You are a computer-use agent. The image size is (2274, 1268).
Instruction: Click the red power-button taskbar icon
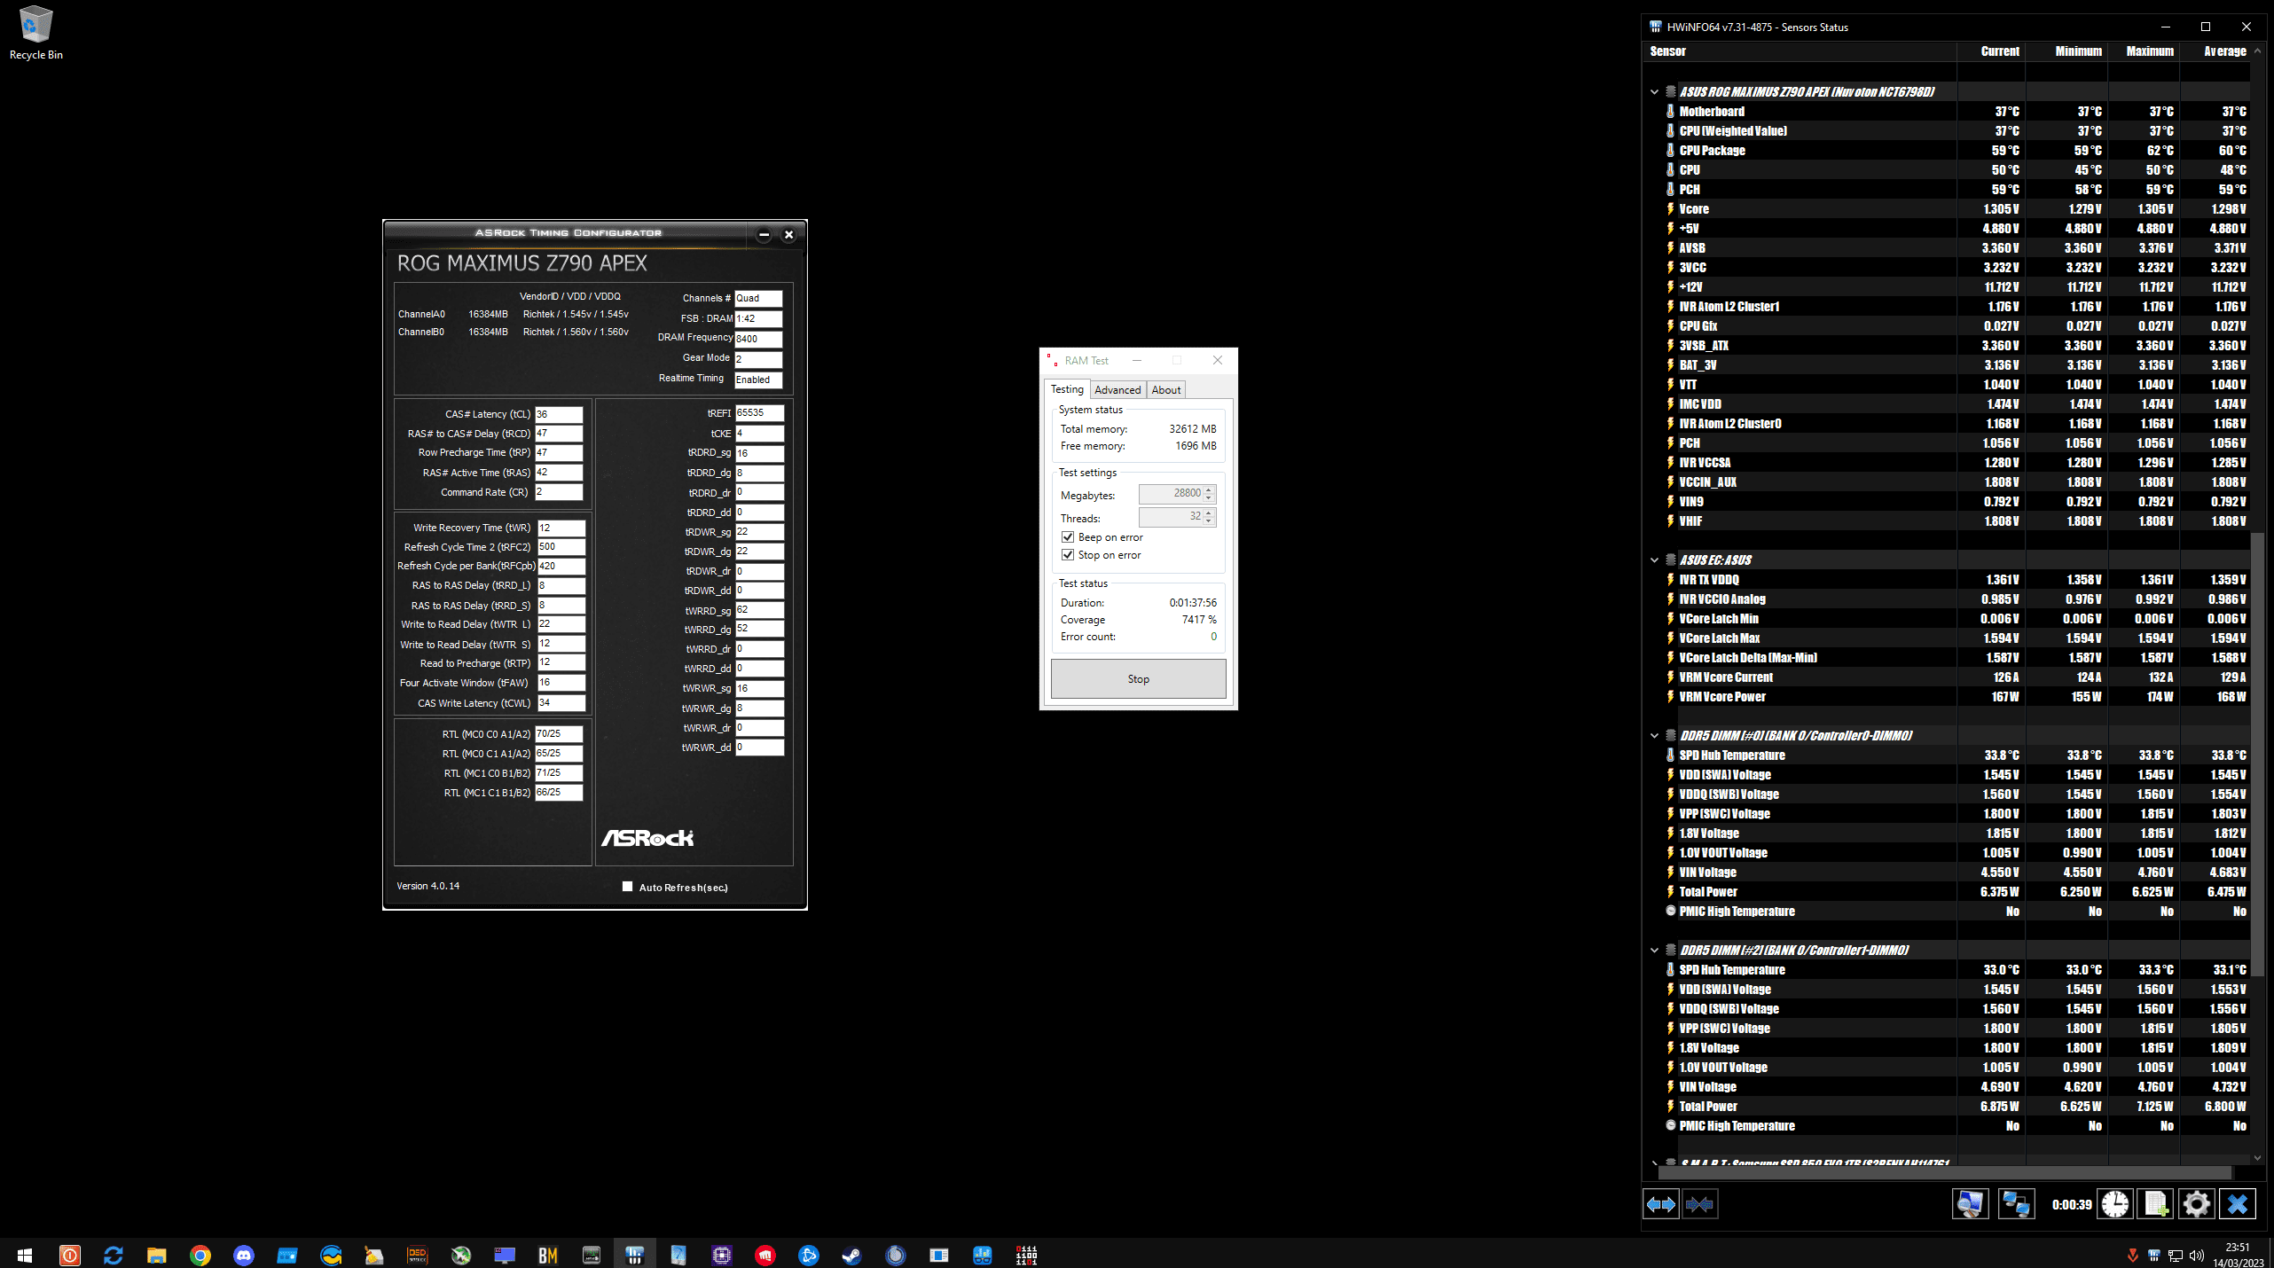coord(70,1255)
